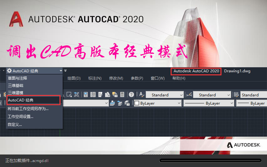Open the 标注(N) menu
Screen dimensions: 267x167
click(95, 78)
